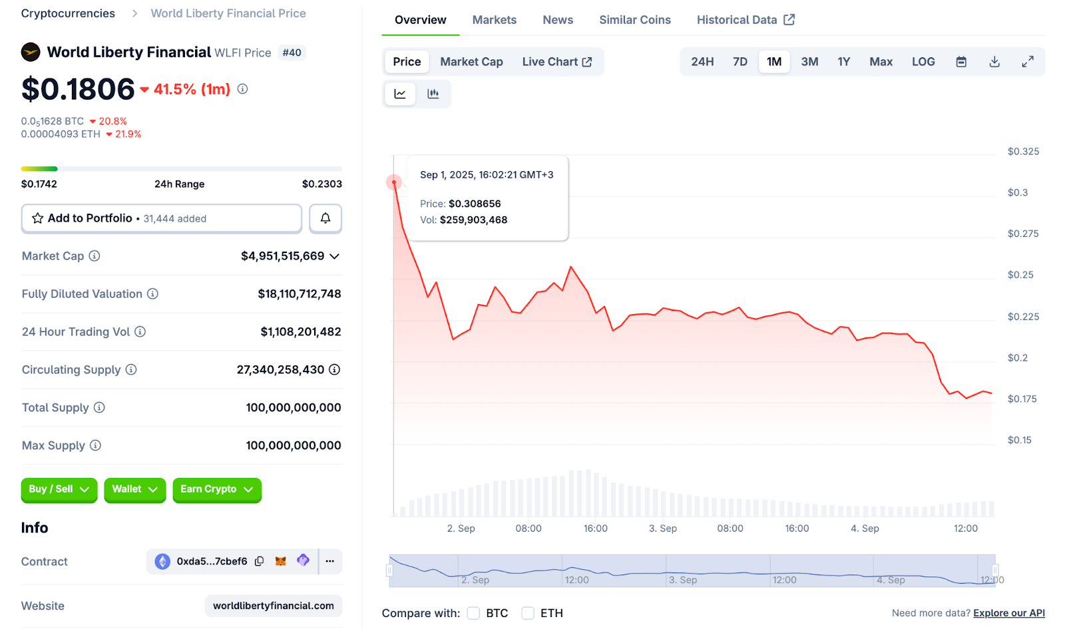
Task: Click the World Liberty Financial coin logo
Action: [31, 52]
